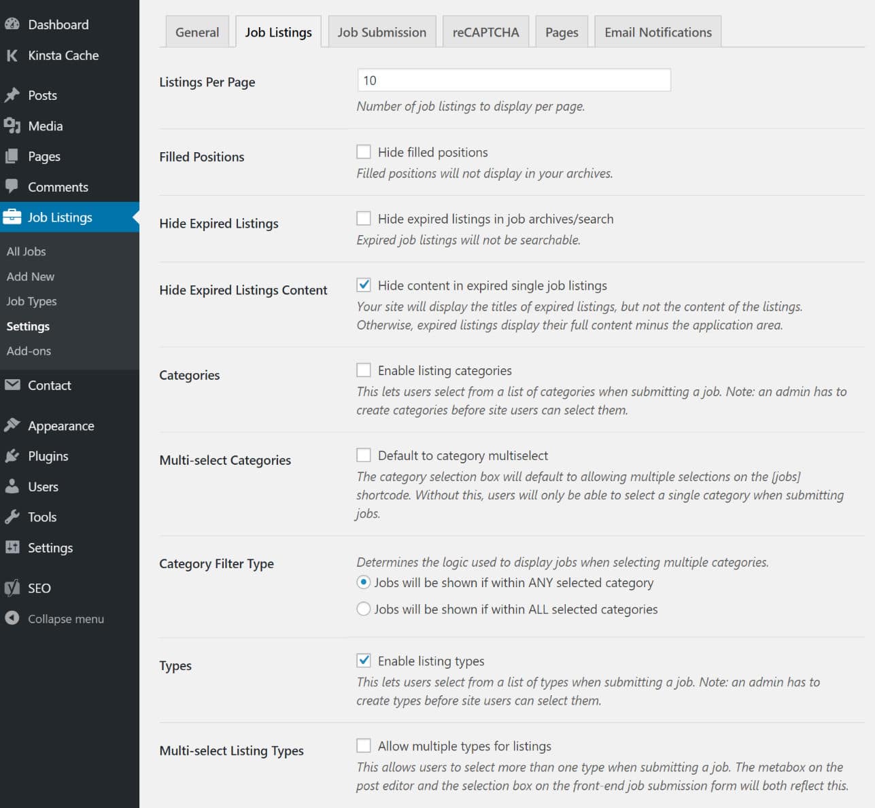Go to the Add-ons page
Viewport: 875px width, 808px height.
pyautogui.click(x=29, y=351)
